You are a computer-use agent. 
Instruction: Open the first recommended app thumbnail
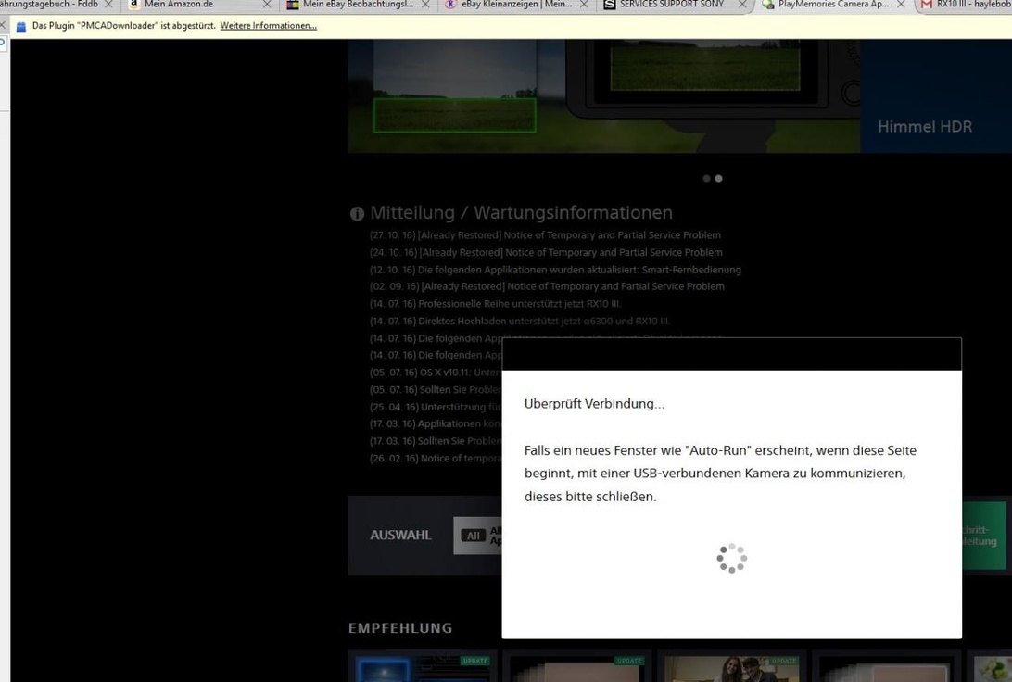click(422, 667)
